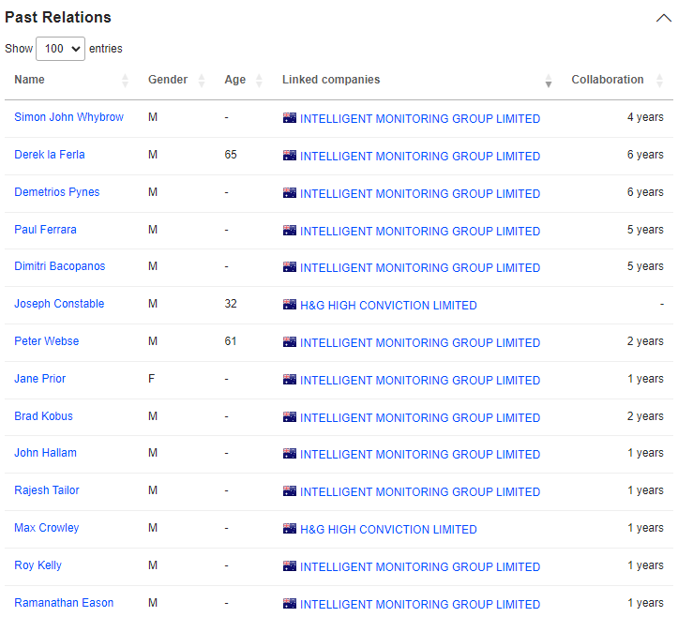Open Brad Kobus profile link
This screenshot has height=617, width=678.
(43, 416)
